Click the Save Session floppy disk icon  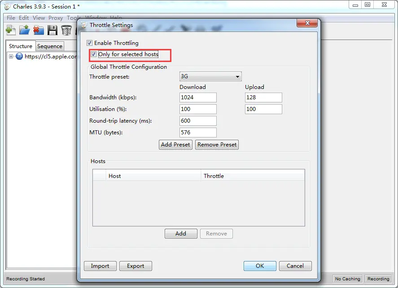[x=52, y=30]
